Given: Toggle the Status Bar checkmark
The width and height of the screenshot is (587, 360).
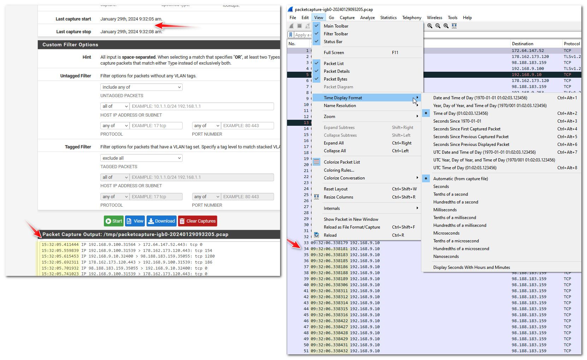Looking at the screenshot, I should coord(317,41).
